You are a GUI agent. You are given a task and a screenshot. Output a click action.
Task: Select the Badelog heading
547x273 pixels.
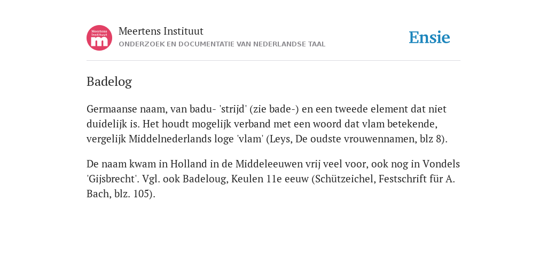[109, 82]
